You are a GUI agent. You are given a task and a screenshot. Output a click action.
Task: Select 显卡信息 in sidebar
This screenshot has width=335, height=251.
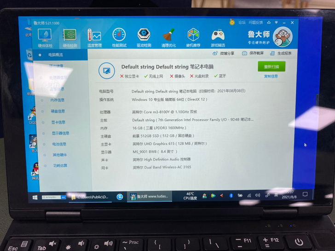pyautogui.click(x=58, y=123)
